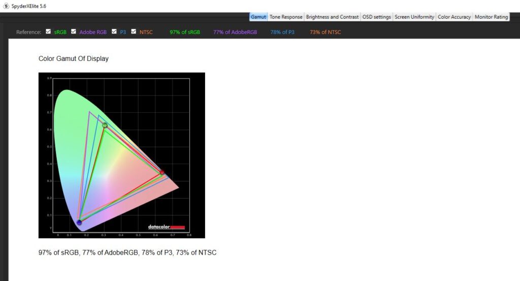This screenshot has height=281, width=520.
Task: Open the Screen Uniformity tab
Action: click(x=414, y=17)
